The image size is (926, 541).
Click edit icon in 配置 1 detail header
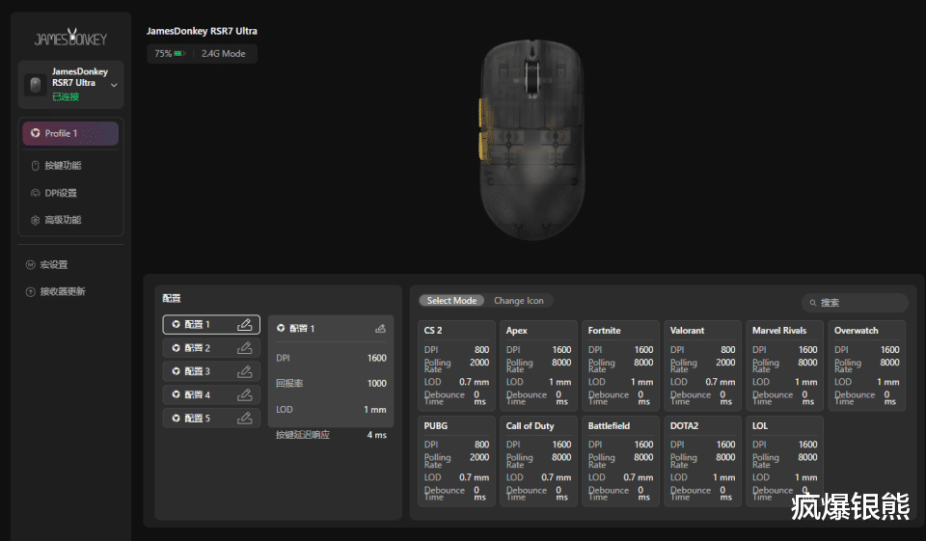tap(380, 329)
